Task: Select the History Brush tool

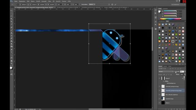Action: pos(12,36)
